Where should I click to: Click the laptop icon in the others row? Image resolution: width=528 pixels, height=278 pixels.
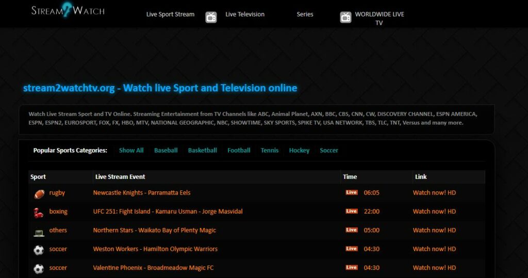tap(39, 233)
